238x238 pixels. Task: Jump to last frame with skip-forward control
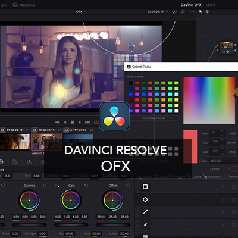coord(87,122)
